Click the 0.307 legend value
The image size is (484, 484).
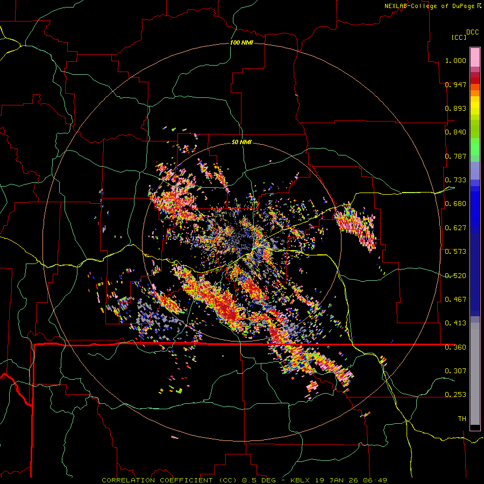[x=455, y=371]
